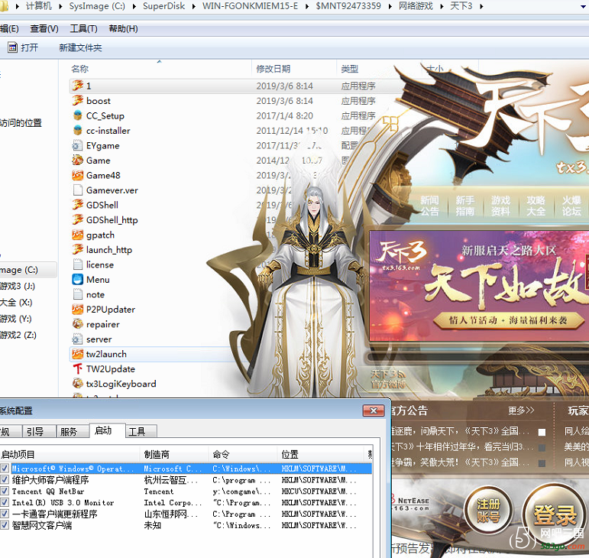Open 新手指南 in launcher navigation
The width and height of the screenshot is (589, 558).
click(x=464, y=206)
